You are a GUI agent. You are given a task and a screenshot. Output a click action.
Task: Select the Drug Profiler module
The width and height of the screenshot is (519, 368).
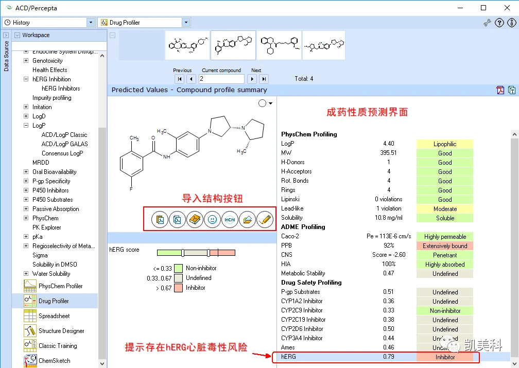point(55,301)
